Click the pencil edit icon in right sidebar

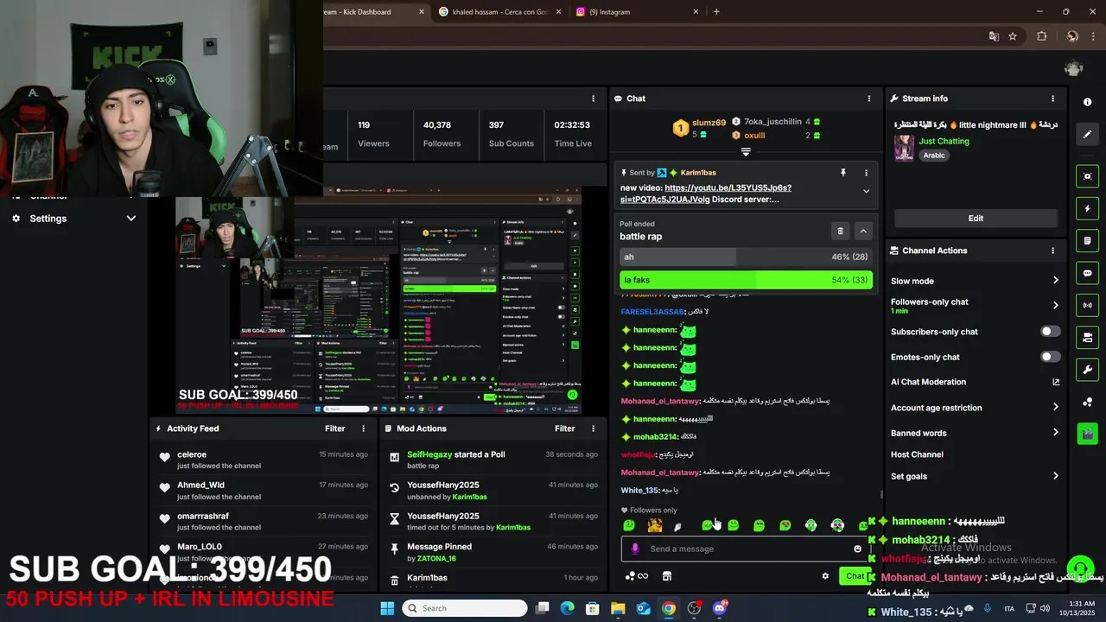pos(1087,134)
